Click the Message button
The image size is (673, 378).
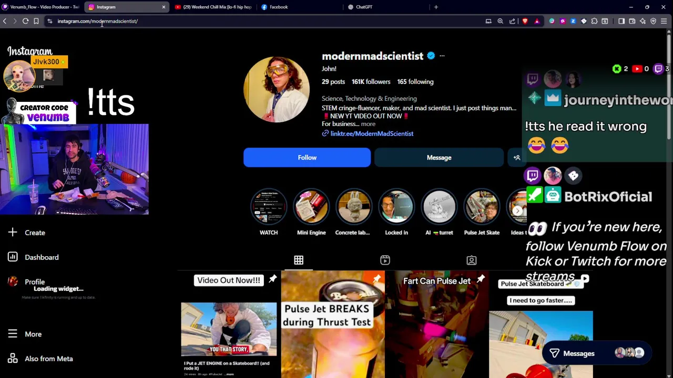[439, 157]
